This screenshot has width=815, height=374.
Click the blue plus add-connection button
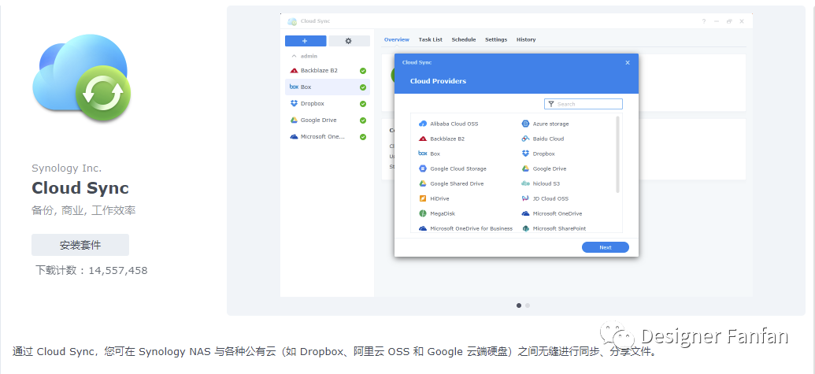tap(306, 41)
